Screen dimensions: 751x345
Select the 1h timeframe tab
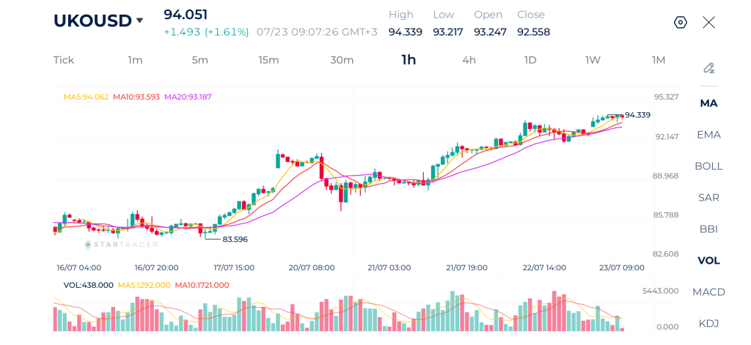[409, 60]
